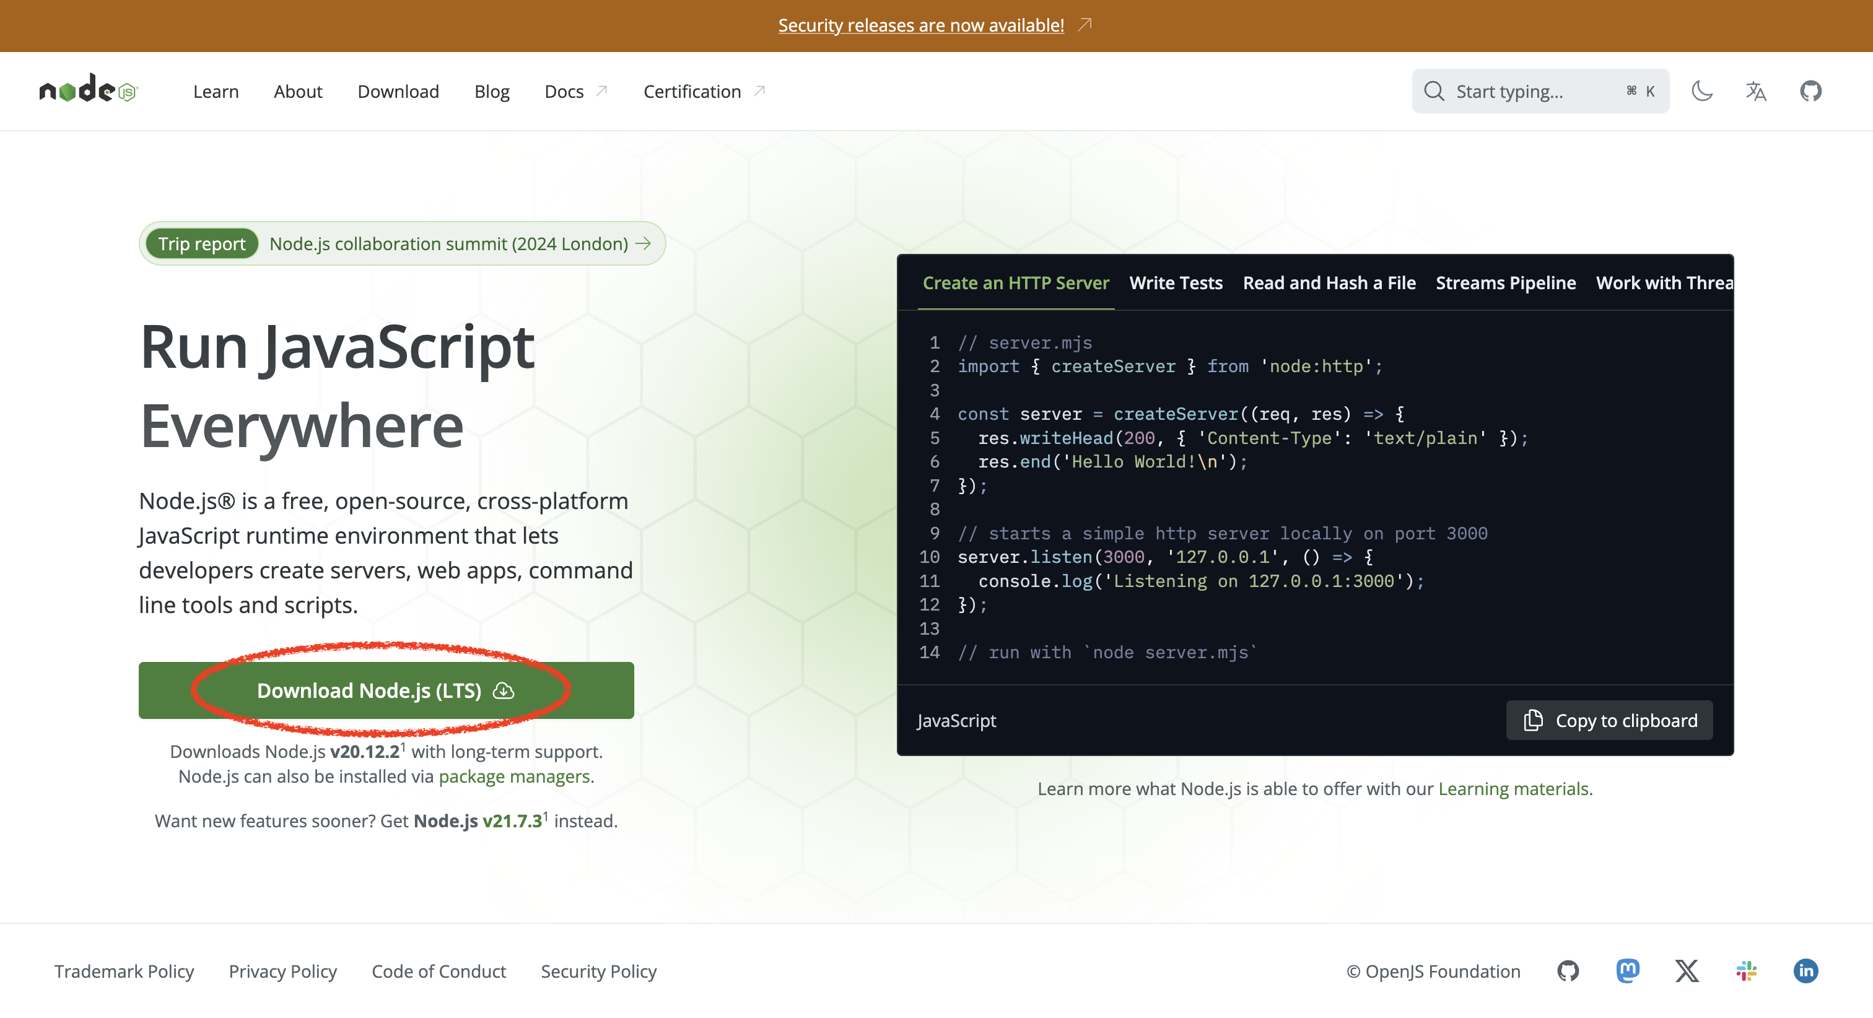Image resolution: width=1873 pixels, height=1018 pixels.
Task: Click the Download Node.js (LTS) button
Action: point(386,690)
